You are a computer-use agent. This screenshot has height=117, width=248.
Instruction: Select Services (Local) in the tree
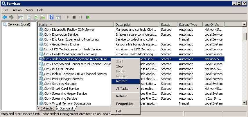pos(19,24)
